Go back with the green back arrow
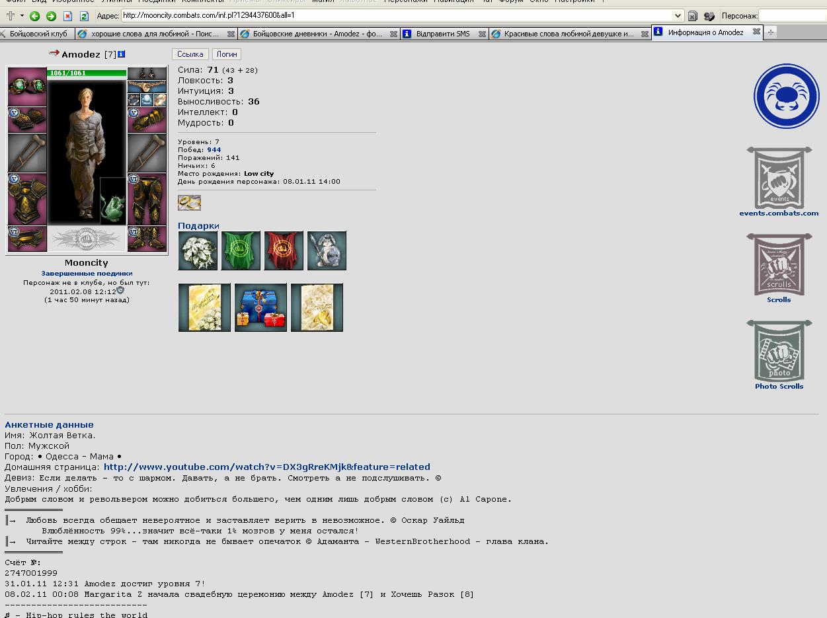 (x=34, y=16)
